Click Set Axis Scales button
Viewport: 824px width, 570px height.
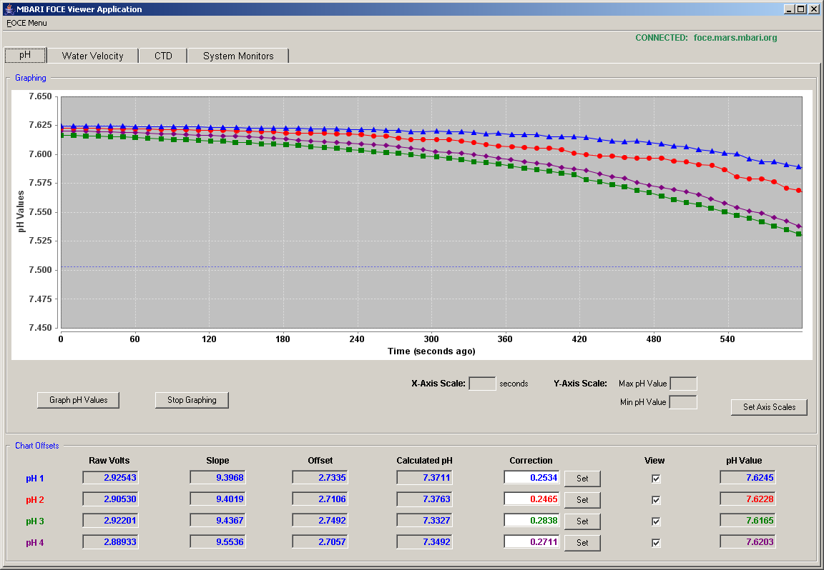[769, 406]
